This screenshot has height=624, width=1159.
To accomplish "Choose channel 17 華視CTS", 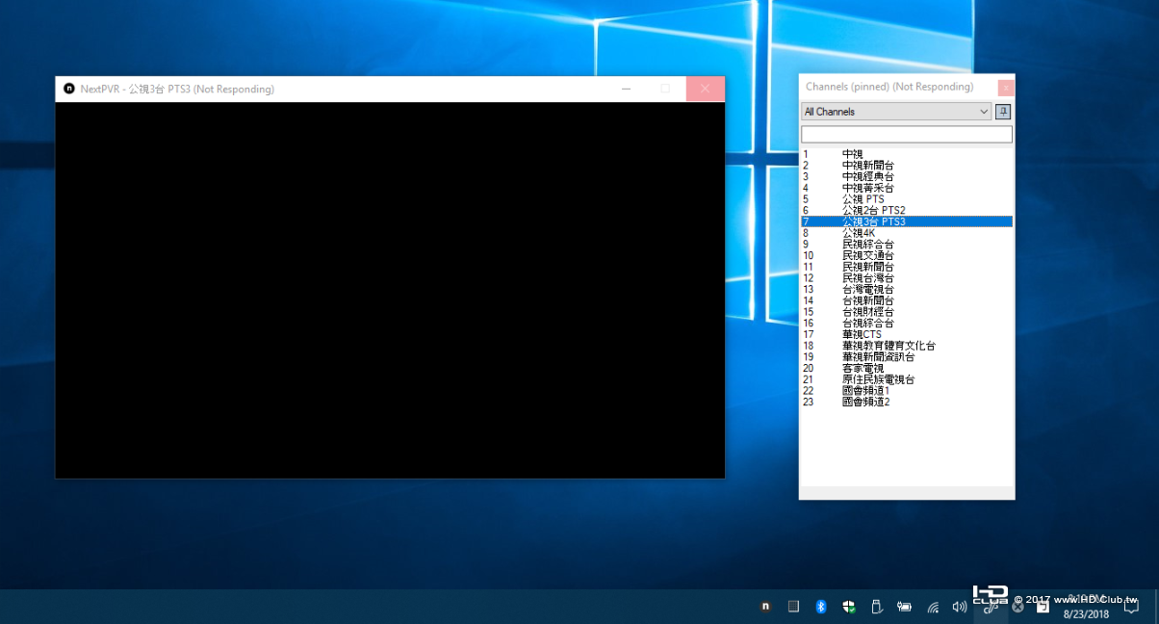I will click(862, 334).
